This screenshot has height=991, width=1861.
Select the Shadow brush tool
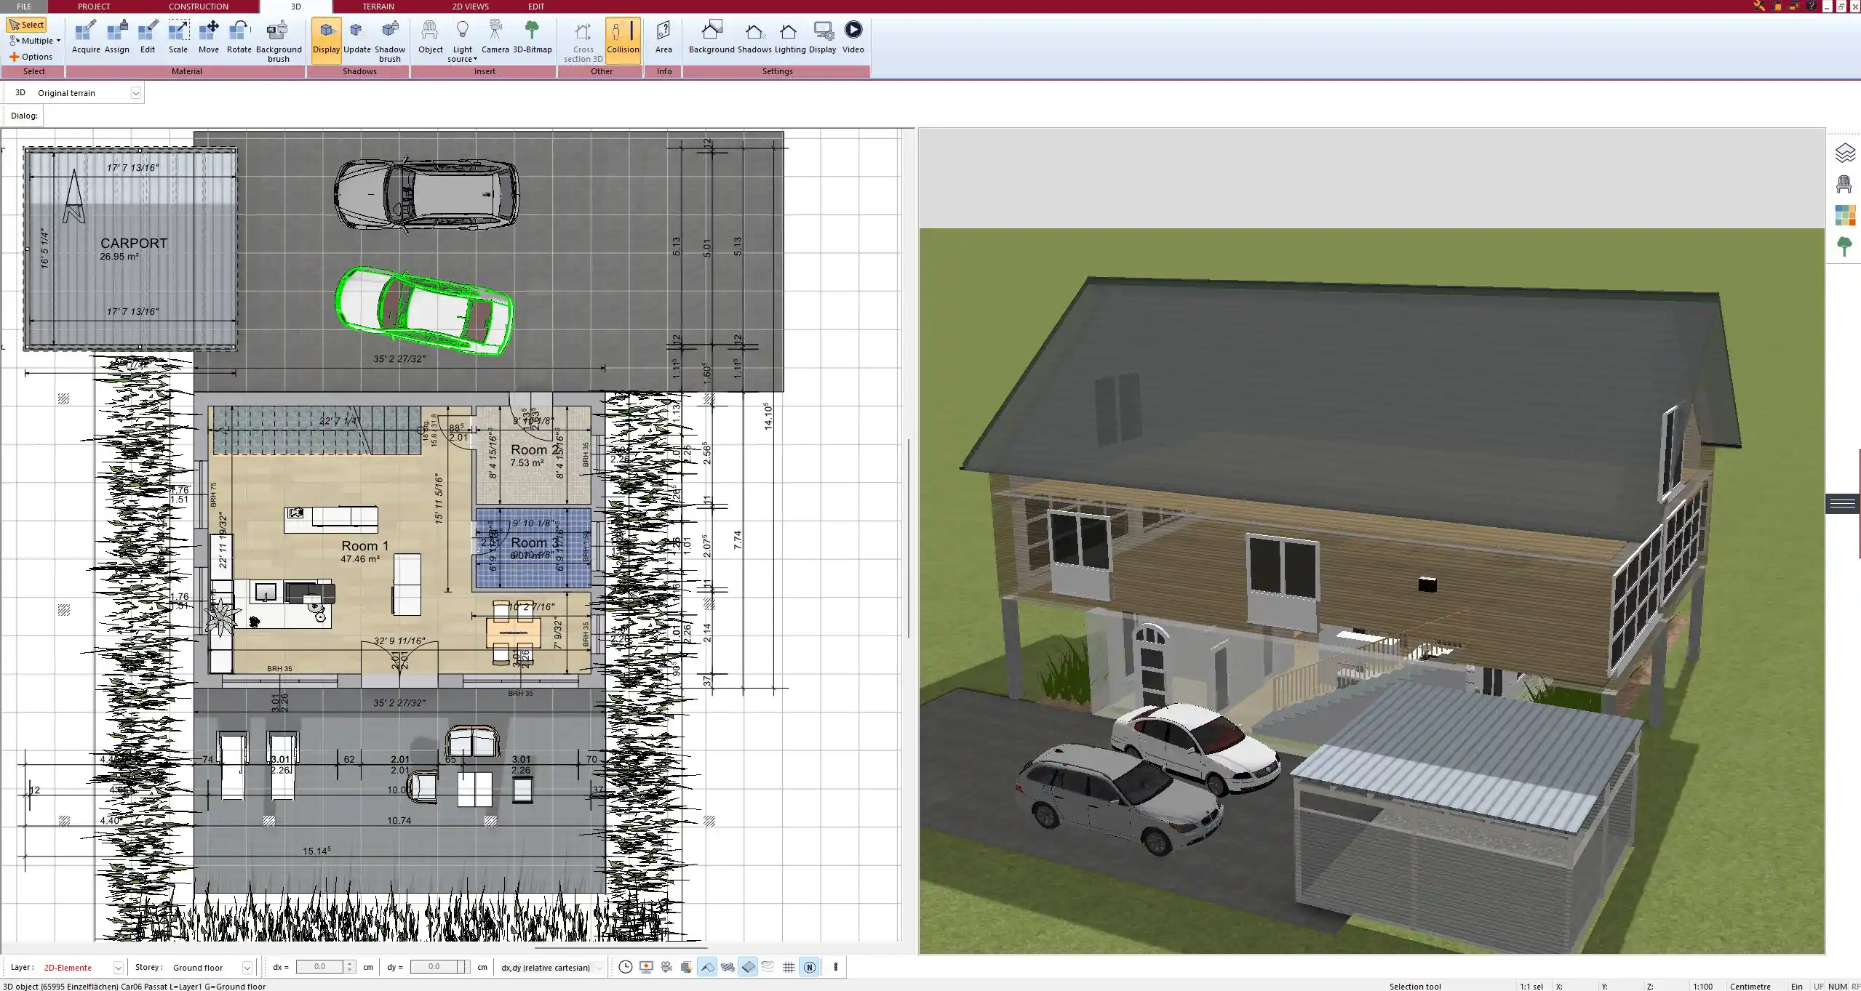point(390,41)
